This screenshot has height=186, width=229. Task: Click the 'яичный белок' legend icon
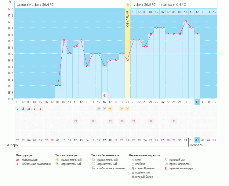(133, 177)
